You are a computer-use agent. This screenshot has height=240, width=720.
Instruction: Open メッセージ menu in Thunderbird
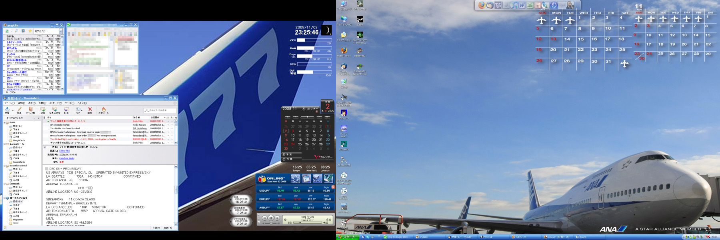click(x=55, y=103)
